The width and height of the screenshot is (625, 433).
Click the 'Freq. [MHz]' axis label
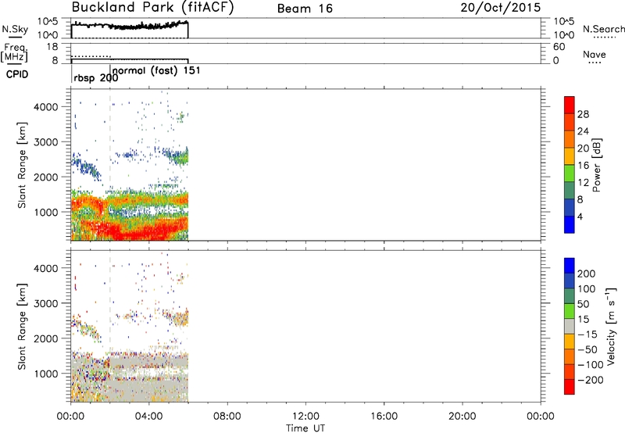(14, 52)
